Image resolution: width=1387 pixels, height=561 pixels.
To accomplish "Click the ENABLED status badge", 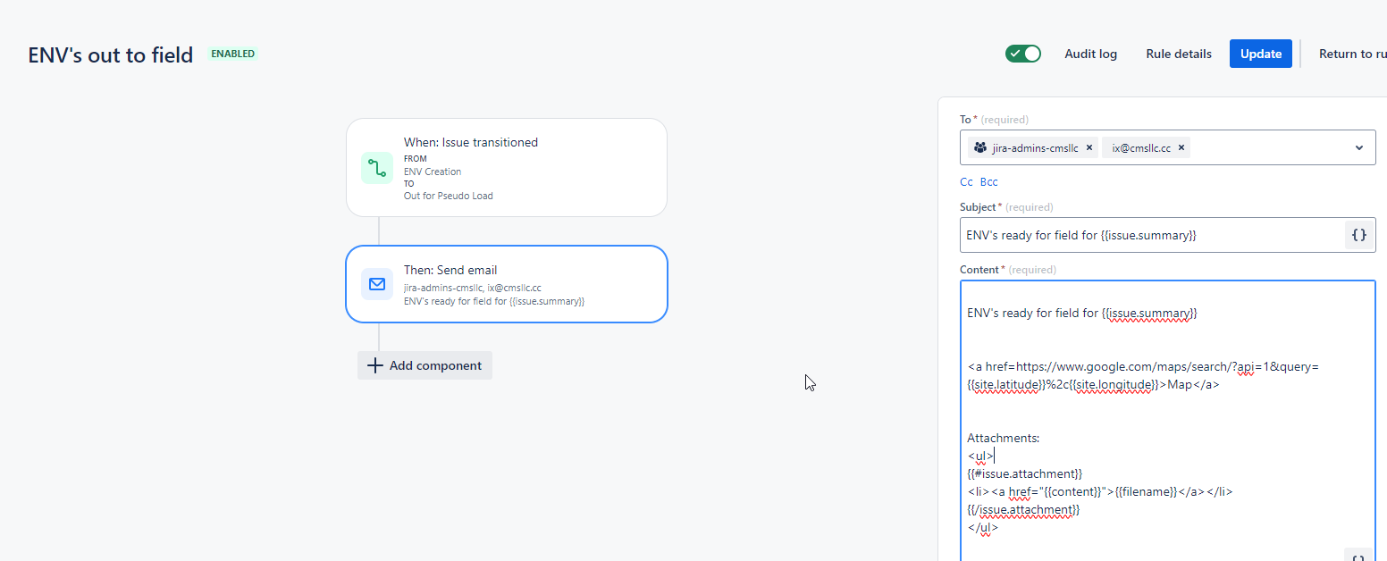I will pos(233,54).
